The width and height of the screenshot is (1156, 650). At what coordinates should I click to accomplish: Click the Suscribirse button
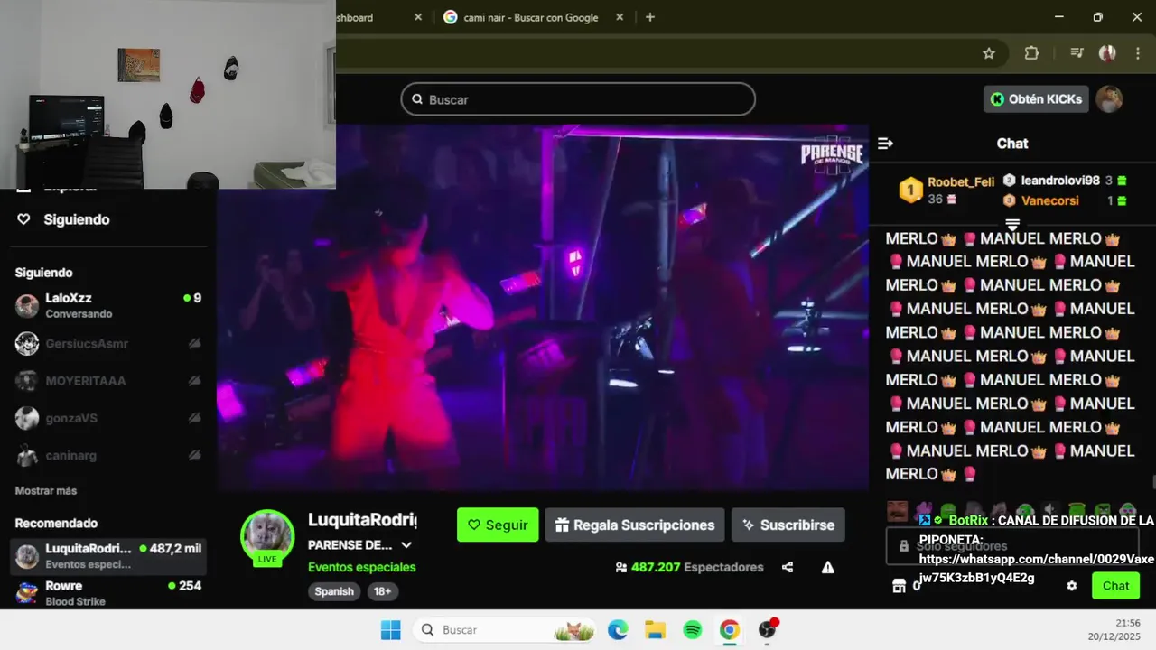tap(788, 525)
